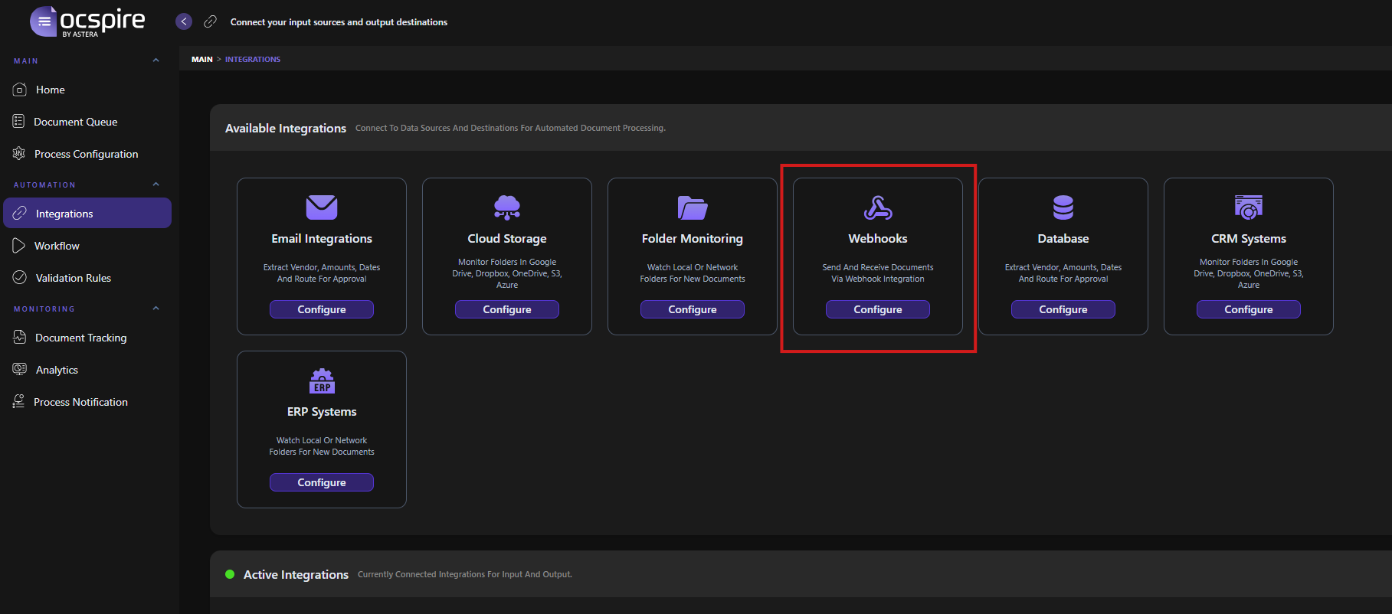Screen dimensions: 1392x614
Task: Click the Email Integrations envelope icon
Action: pos(322,207)
